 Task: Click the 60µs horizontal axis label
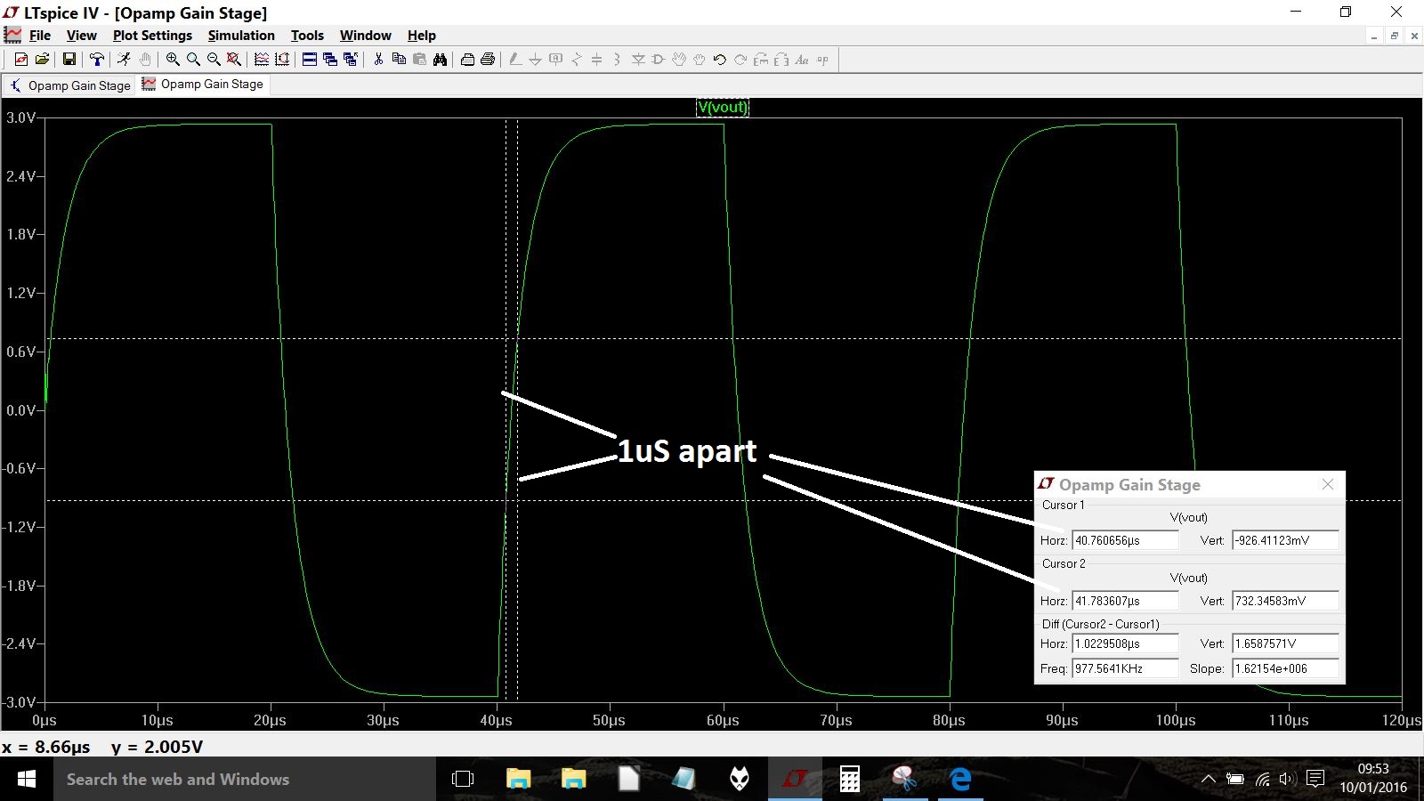click(723, 720)
